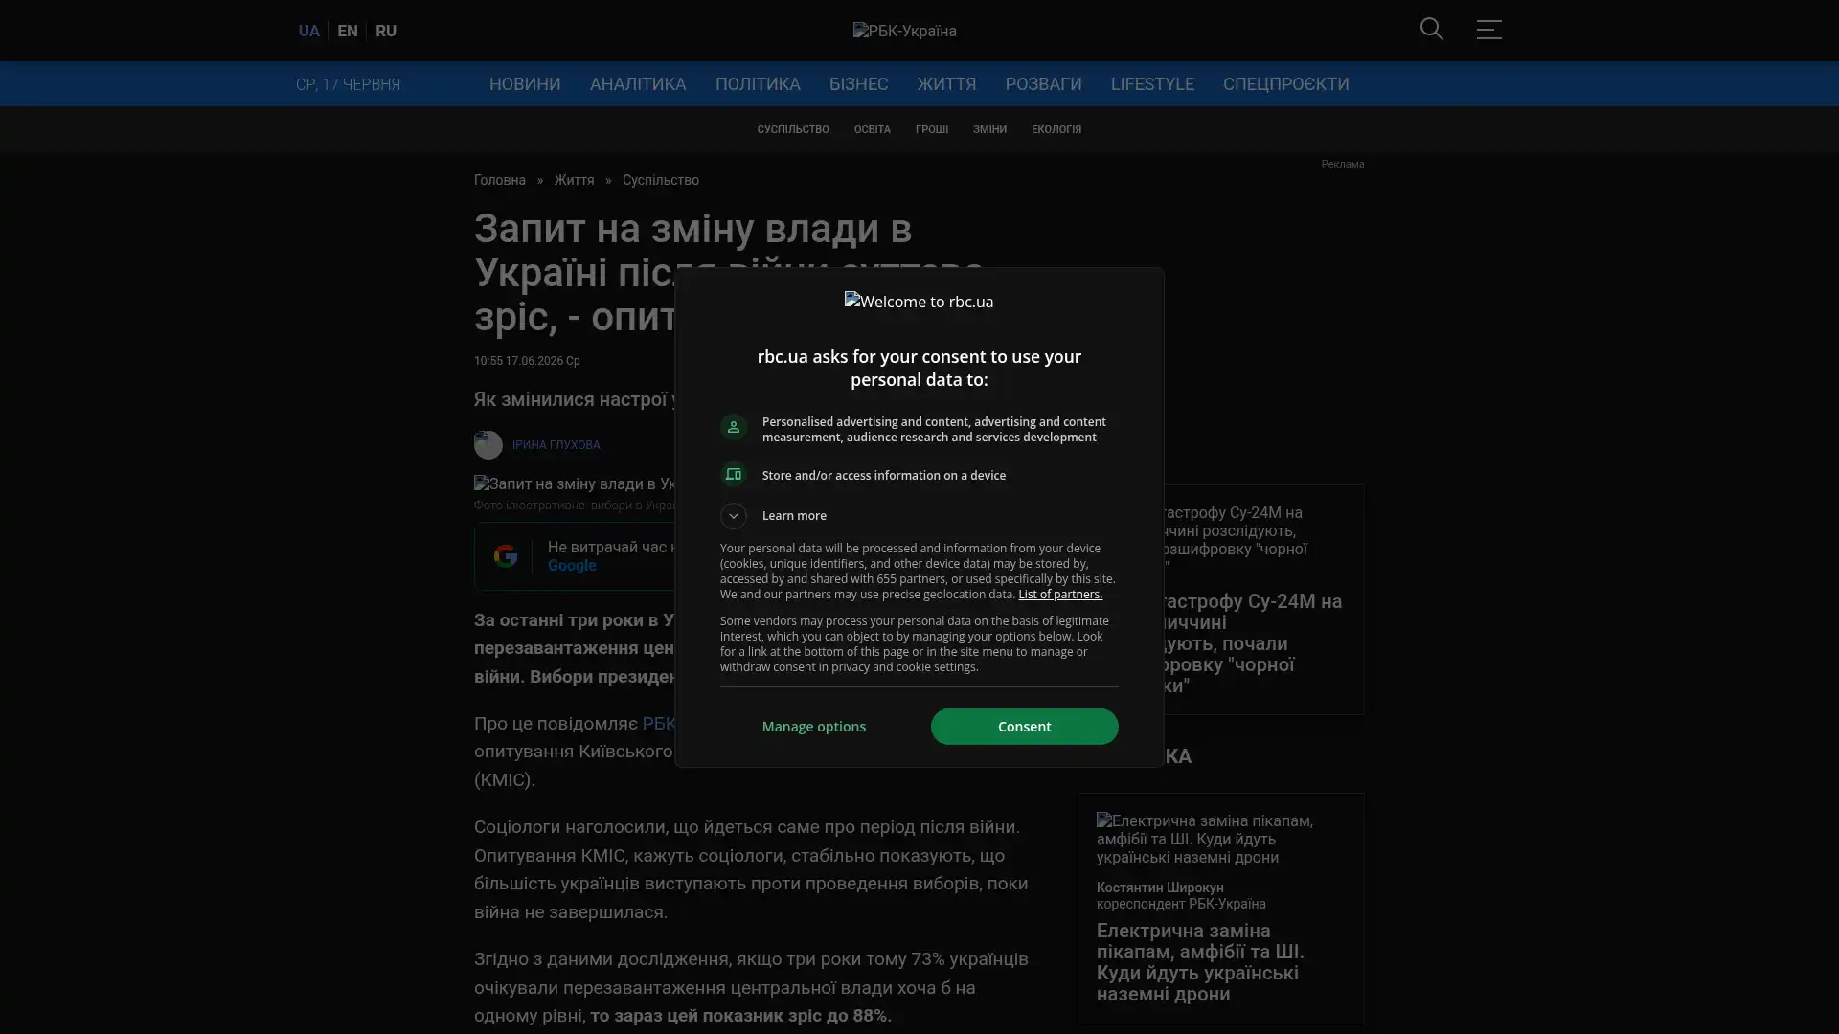This screenshot has width=1839, height=1034.
Task: Click the store information device icon
Action: [x=733, y=475]
